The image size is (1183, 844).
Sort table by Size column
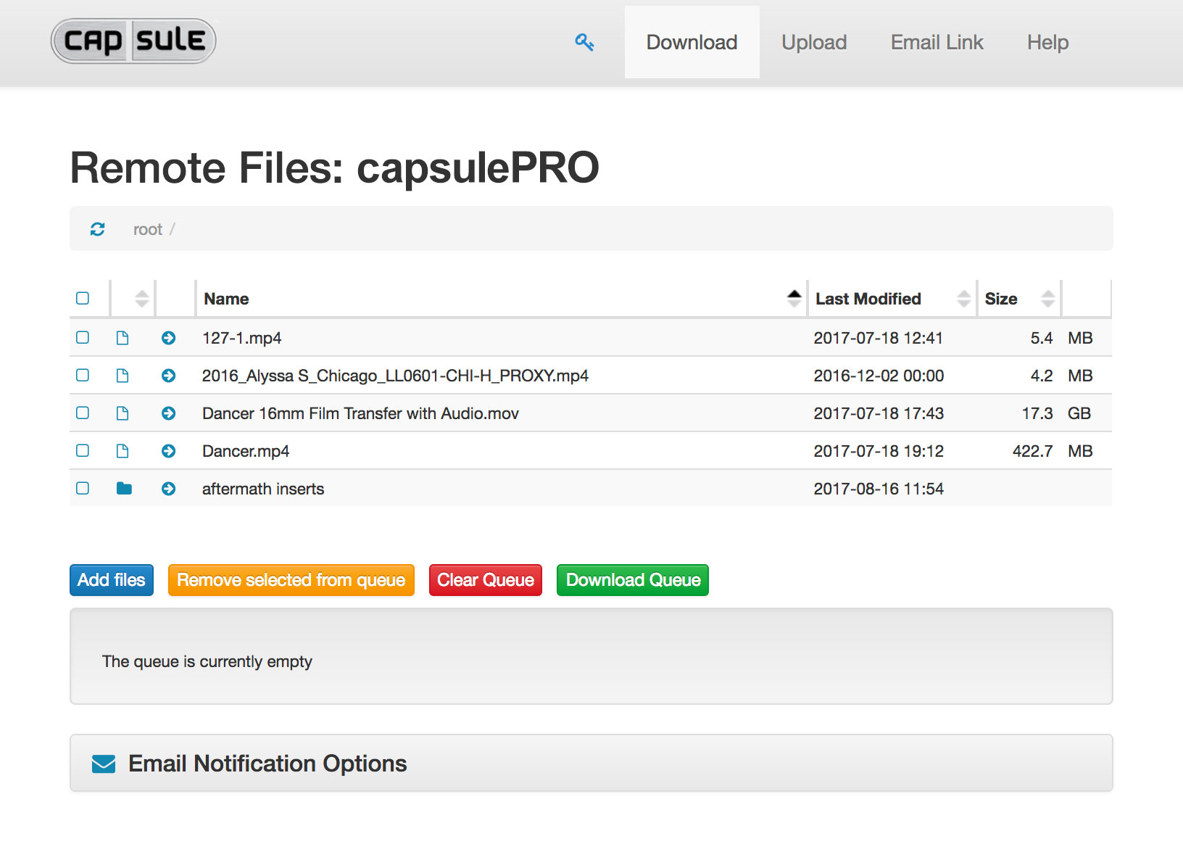(1019, 298)
